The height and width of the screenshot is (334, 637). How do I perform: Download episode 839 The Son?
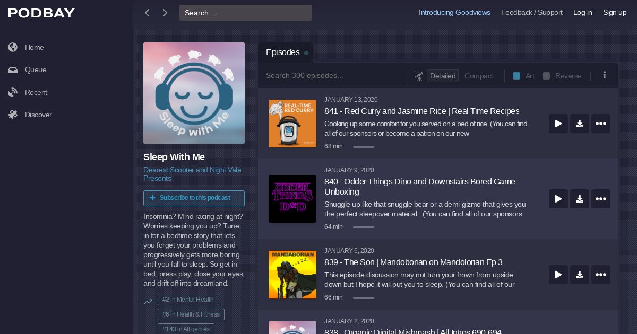pyautogui.click(x=580, y=275)
